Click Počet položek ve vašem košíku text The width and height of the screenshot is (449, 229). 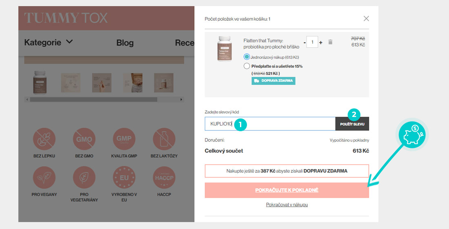coord(238,19)
